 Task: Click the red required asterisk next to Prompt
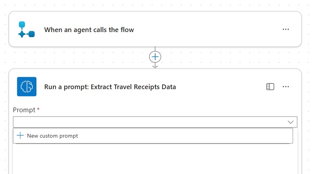click(x=38, y=110)
